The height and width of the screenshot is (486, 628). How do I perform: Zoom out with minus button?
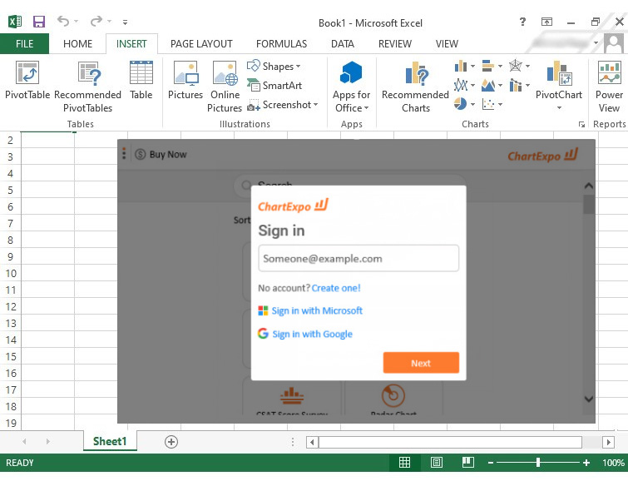pos(491,463)
